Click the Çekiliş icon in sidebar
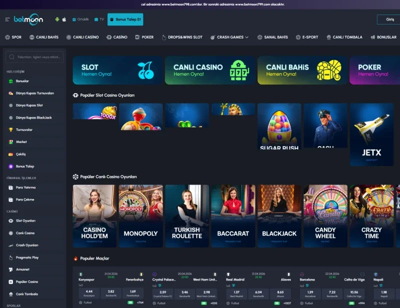 [x=10, y=154]
